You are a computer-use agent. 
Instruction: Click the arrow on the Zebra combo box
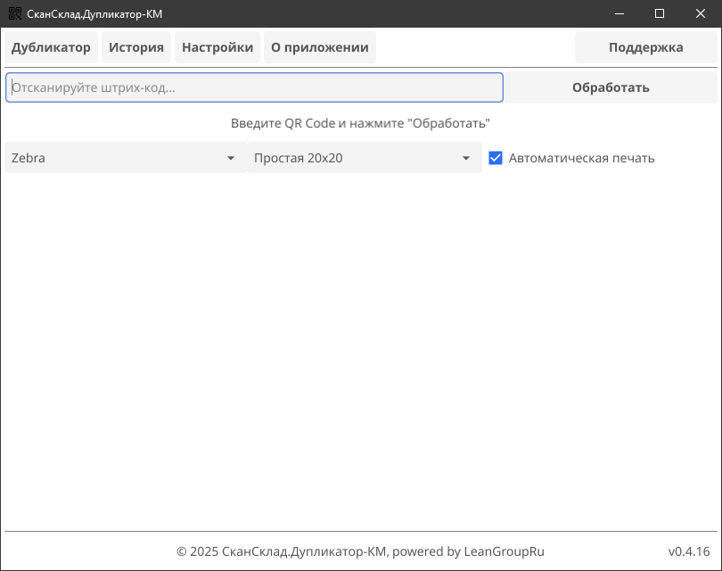coord(231,158)
